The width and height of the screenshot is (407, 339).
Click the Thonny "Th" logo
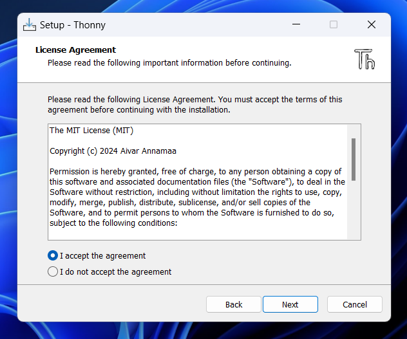coord(364,59)
